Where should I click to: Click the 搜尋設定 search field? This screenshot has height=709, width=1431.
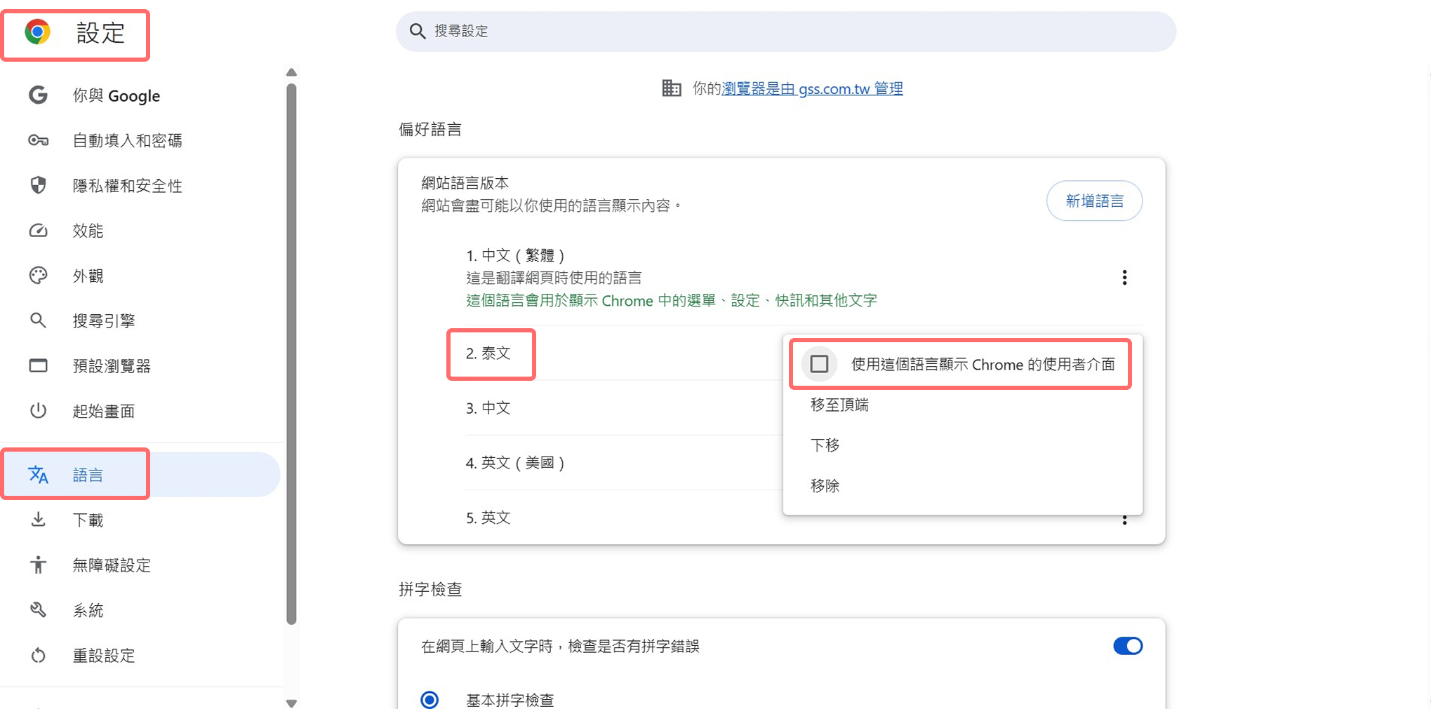coord(786,31)
